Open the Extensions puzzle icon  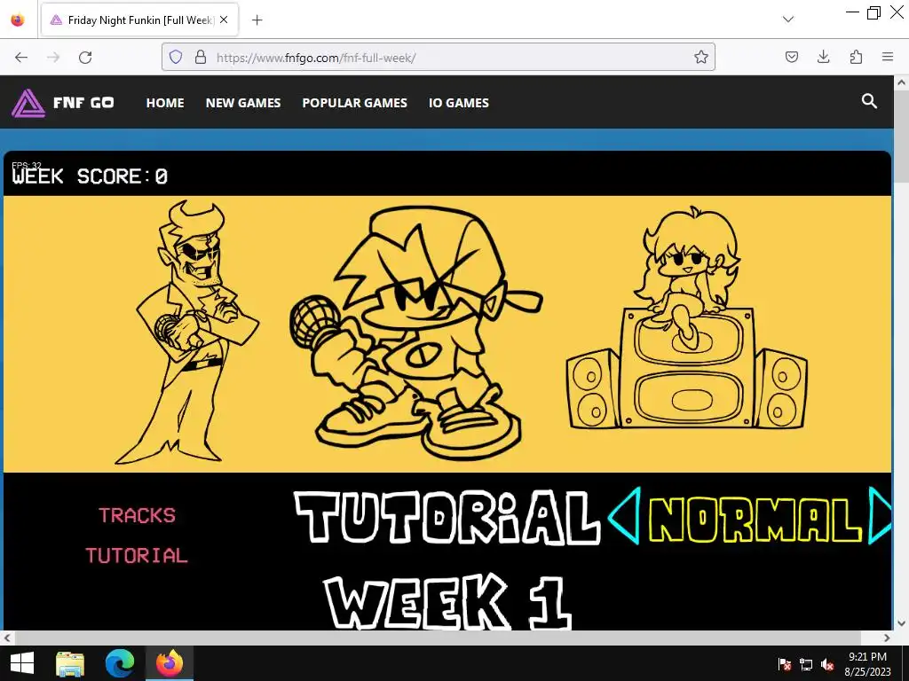coord(856,57)
